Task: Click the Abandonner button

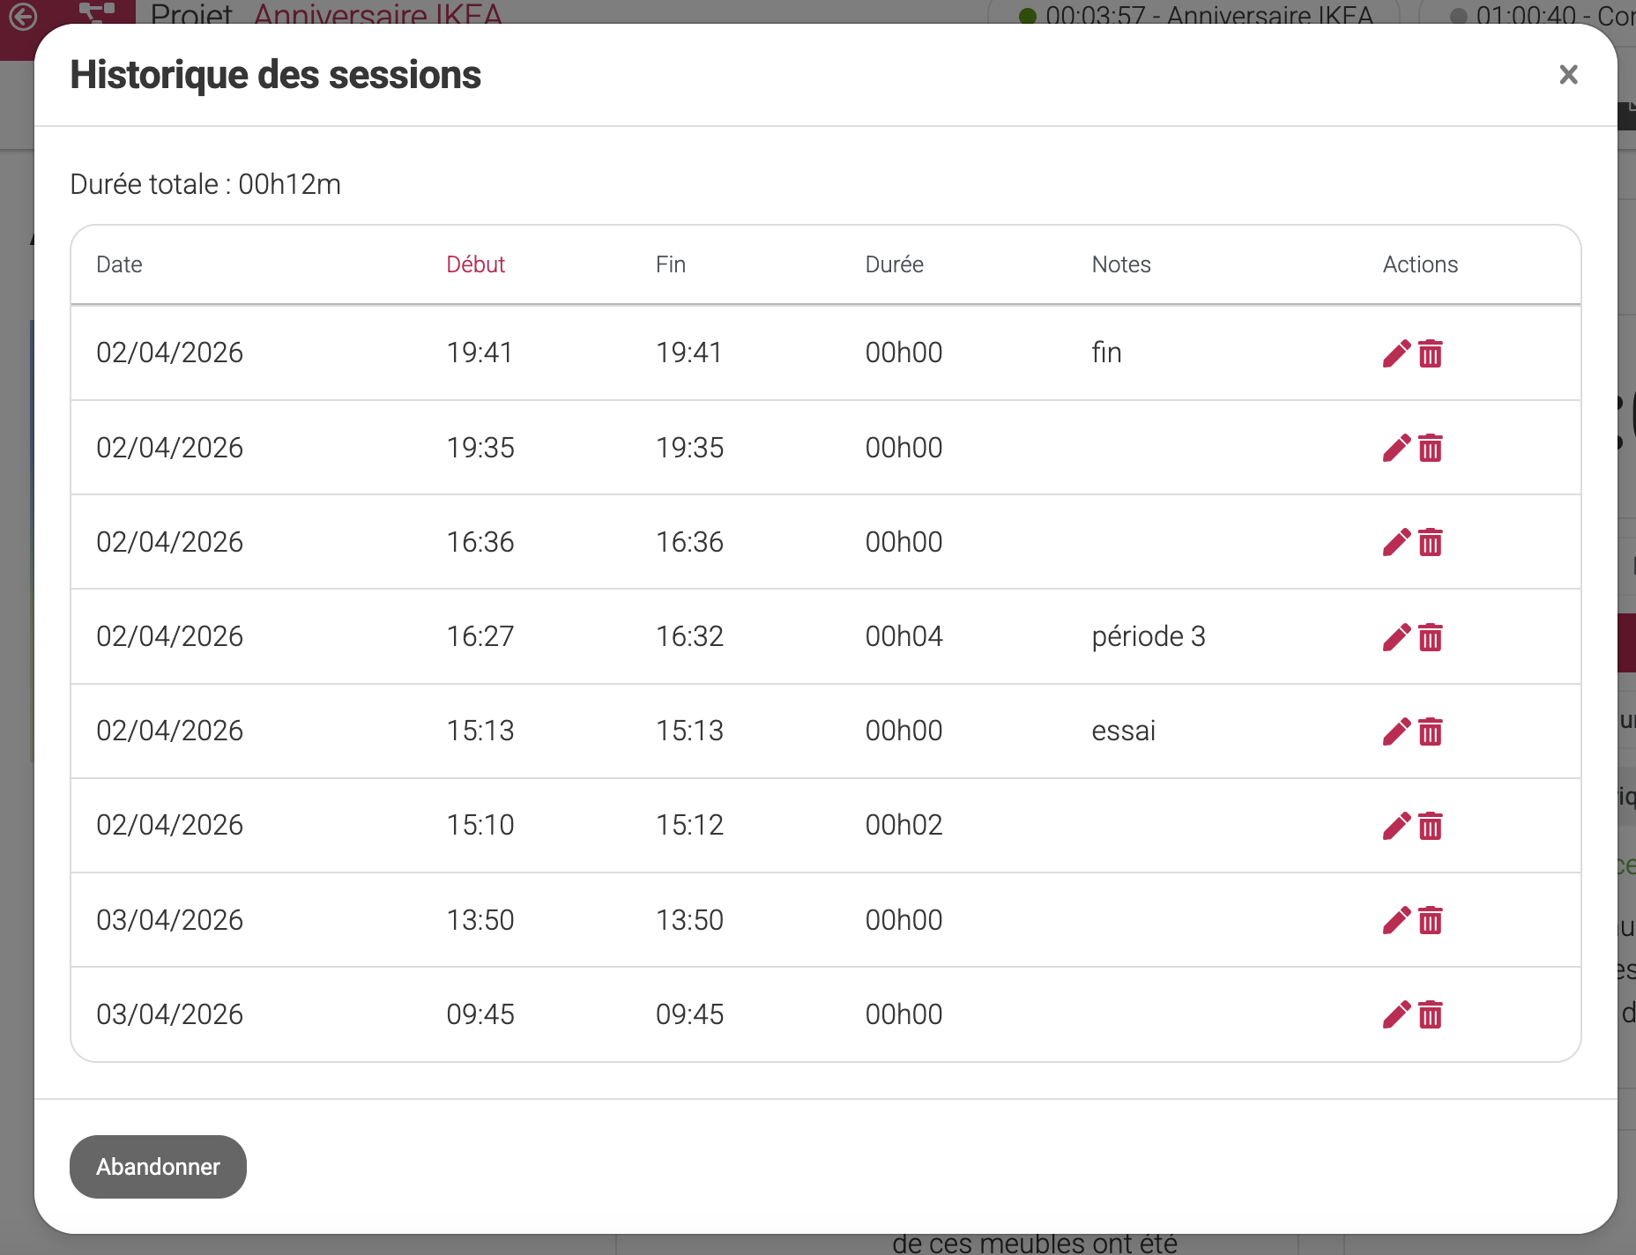Action: pyautogui.click(x=158, y=1167)
